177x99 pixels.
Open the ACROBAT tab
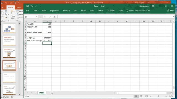tap(111, 11)
